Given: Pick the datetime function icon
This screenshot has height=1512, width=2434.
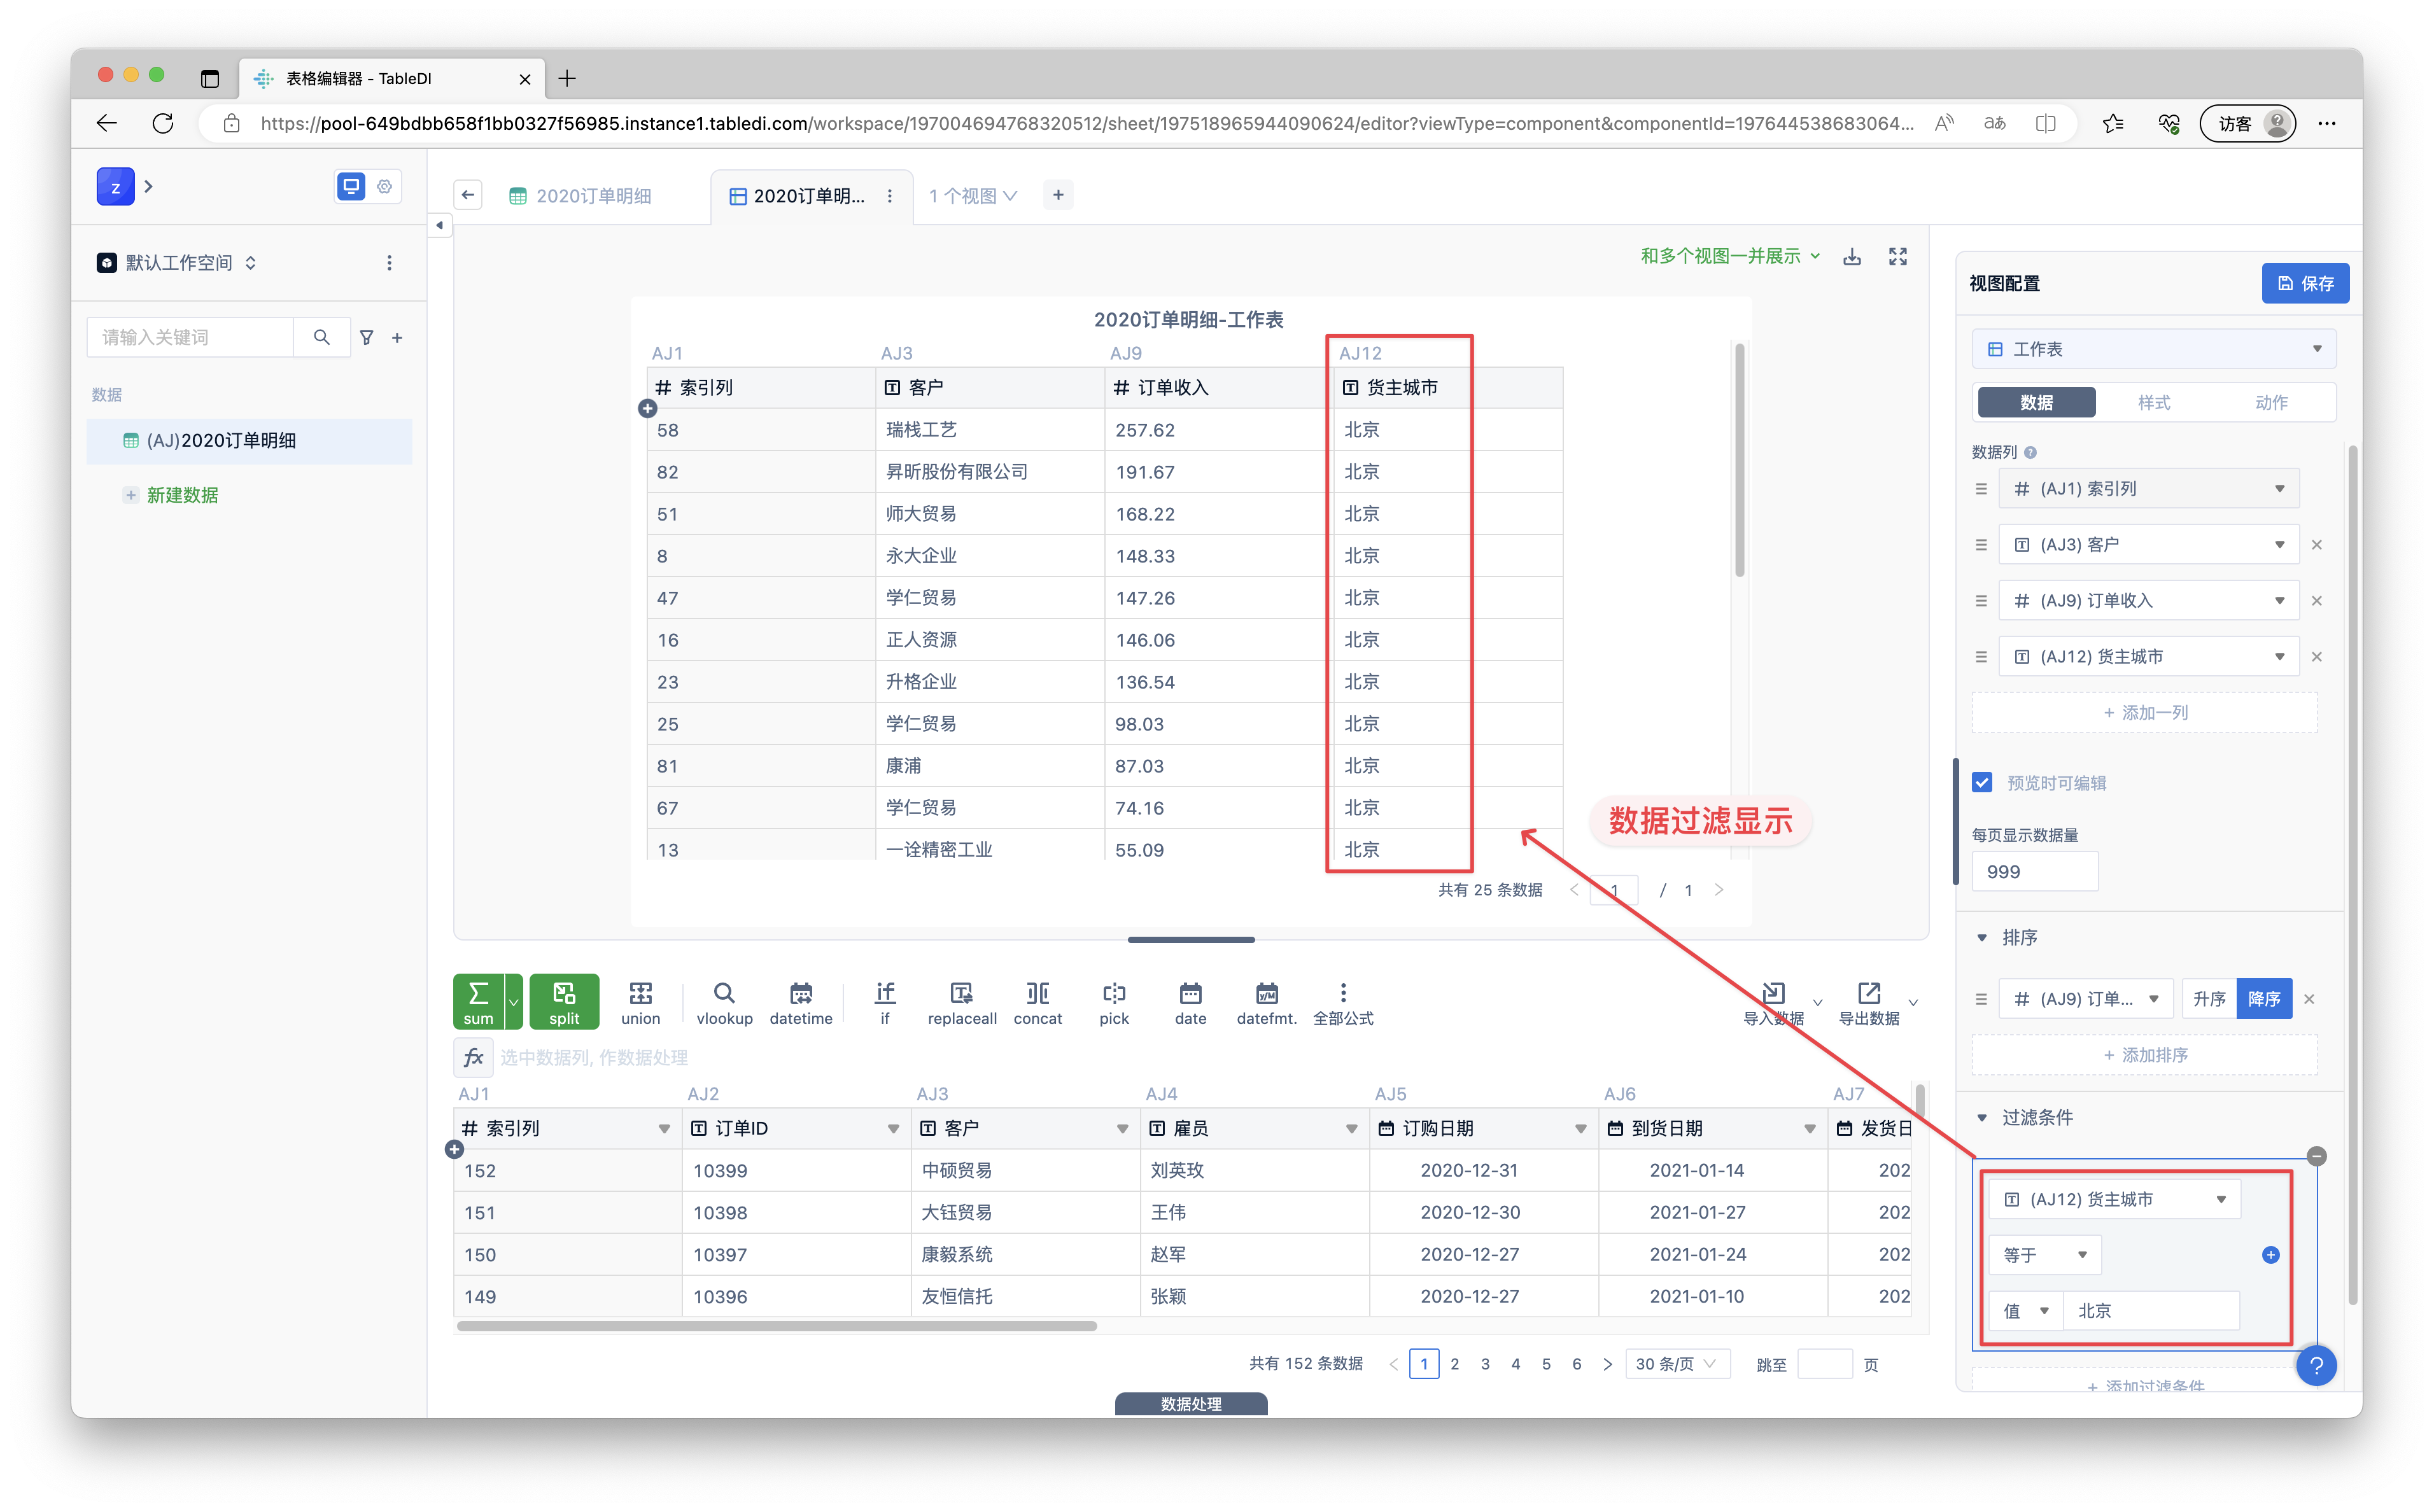Looking at the screenshot, I should click(x=801, y=1002).
